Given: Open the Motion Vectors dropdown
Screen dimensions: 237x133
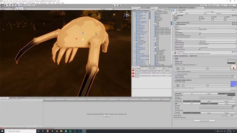Looking at the screenshot, I should tap(217, 48).
